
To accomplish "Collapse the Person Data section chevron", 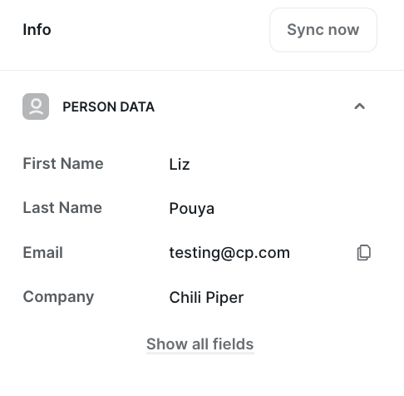I will click(x=359, y=106).
